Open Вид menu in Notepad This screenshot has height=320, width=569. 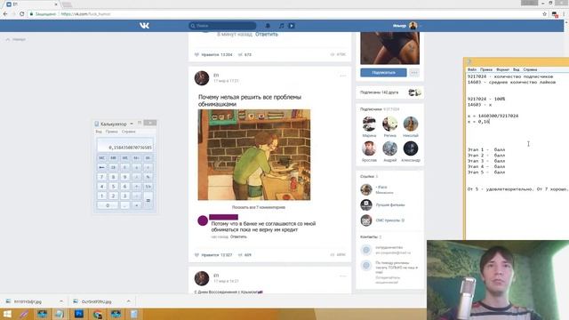click(x=516, y=69)
